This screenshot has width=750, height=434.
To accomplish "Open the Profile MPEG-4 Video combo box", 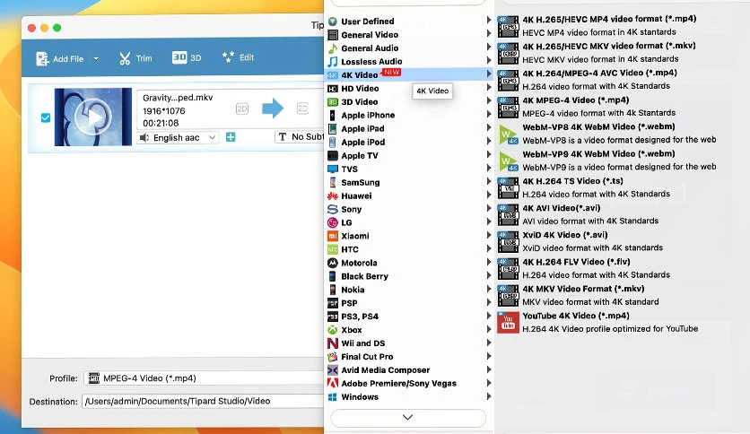I will [204, 378].
